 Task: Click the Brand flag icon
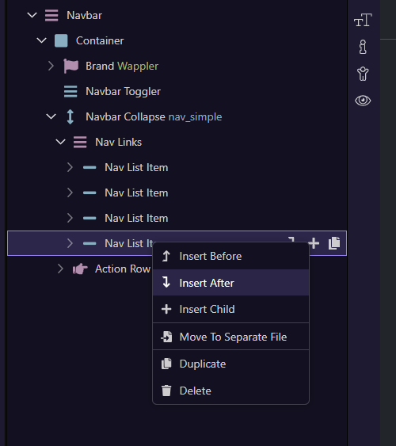(x=70, y=66)
